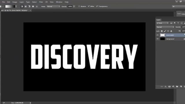Viewport: 185px width, 104px height.
Task: Open the options bar Opacity slider arrow
Action: tap(74, 6)
